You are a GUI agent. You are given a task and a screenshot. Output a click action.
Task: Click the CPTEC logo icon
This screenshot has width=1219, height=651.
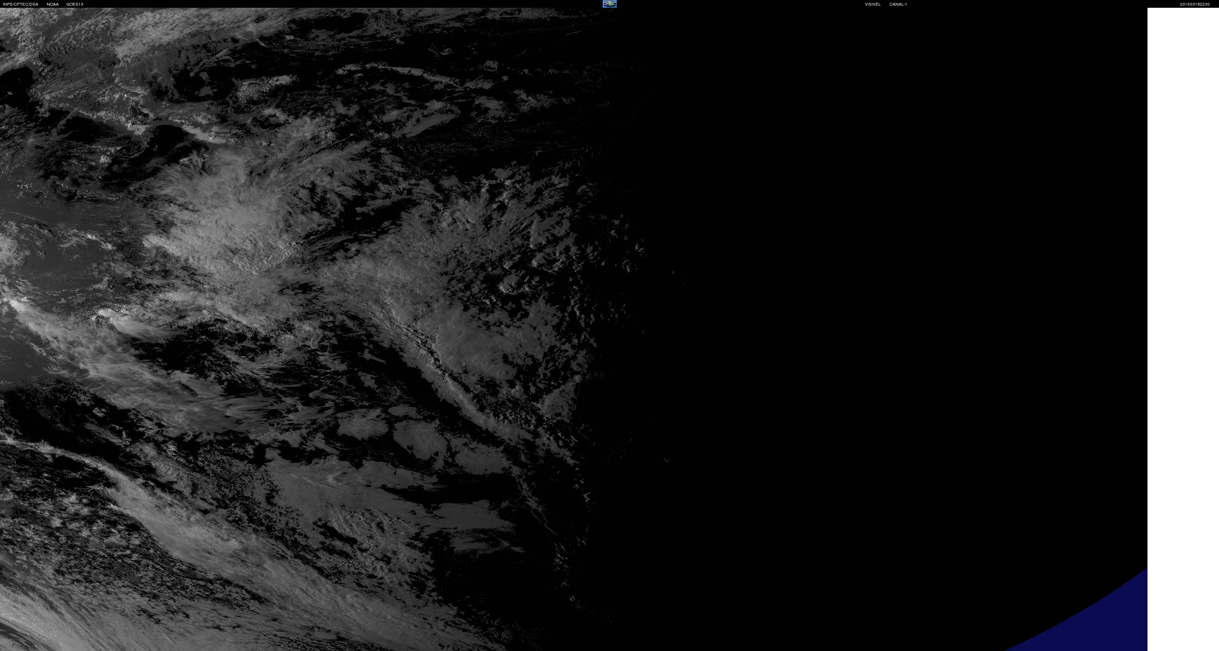(x=609, y=4)
